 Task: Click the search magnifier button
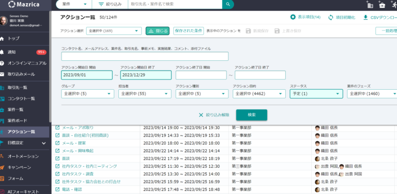228,4
